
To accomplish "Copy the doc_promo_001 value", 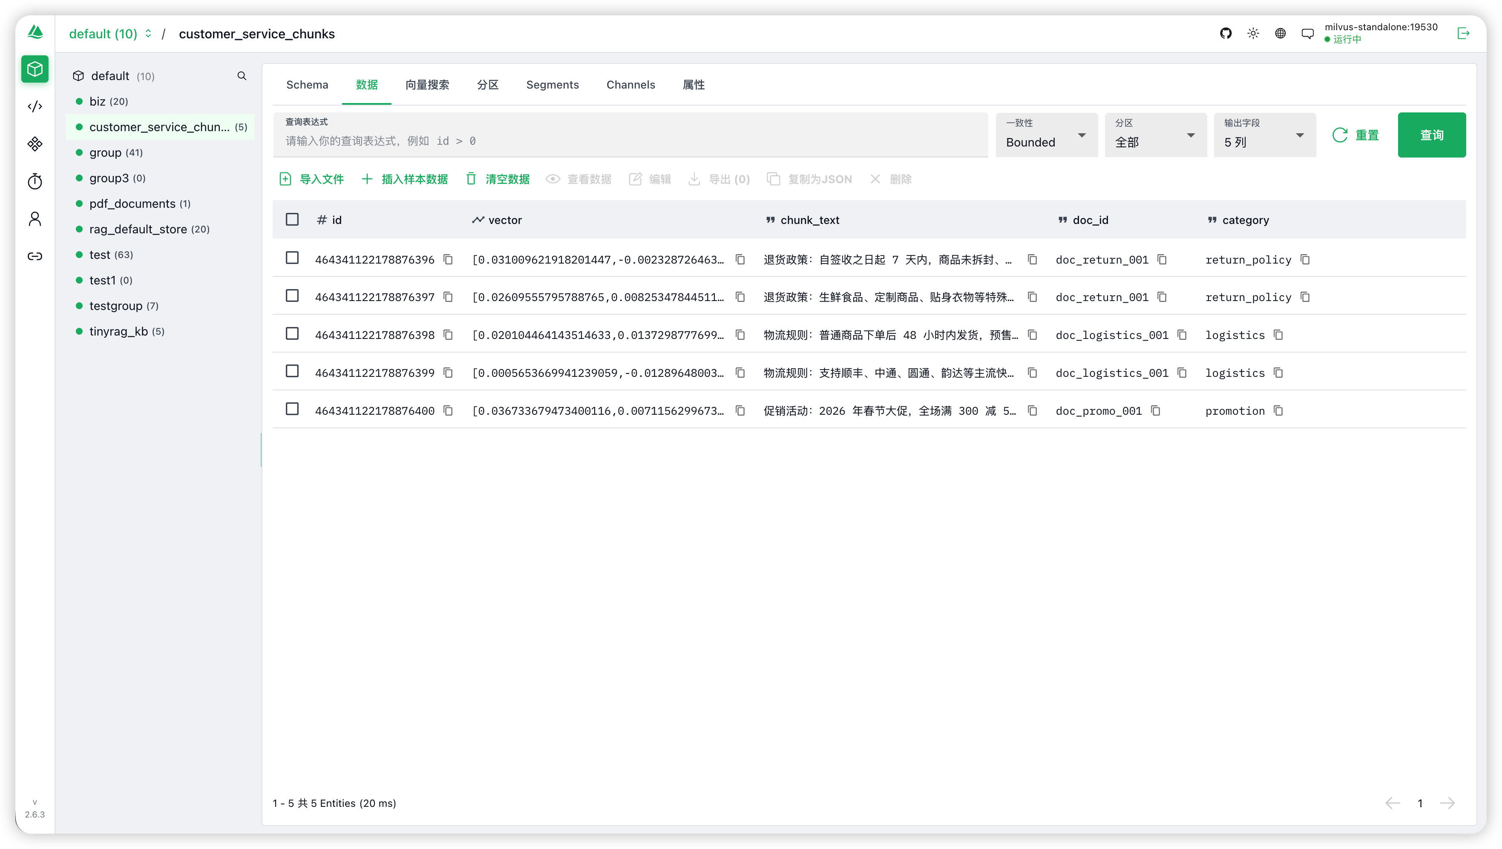I will [1156, 410].
